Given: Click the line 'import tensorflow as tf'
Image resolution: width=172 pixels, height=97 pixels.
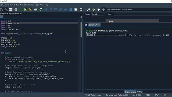Looking at the screenshot, I should (x=12, y=29).
